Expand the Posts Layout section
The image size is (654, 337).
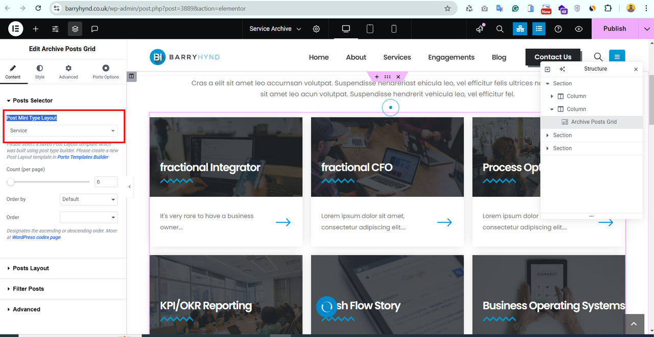[x=31, y=268]
